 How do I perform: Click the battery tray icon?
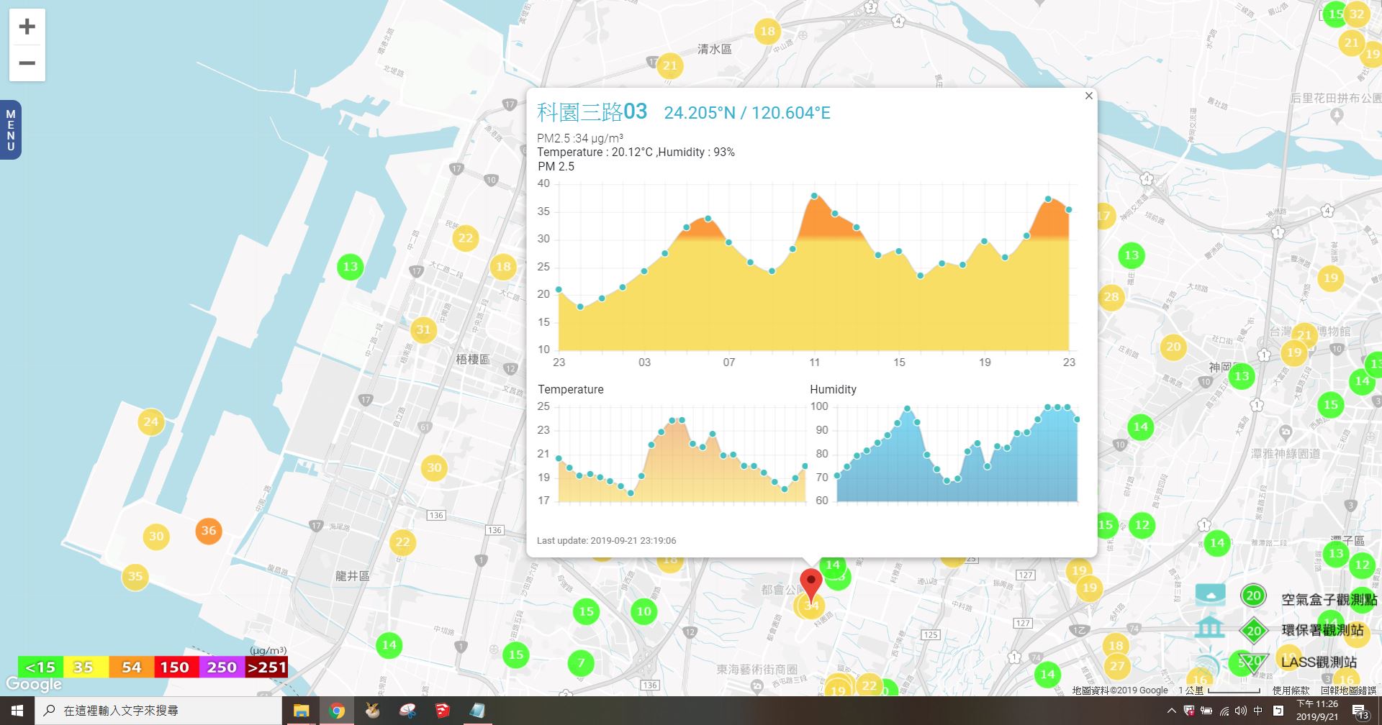point(1206,711)
